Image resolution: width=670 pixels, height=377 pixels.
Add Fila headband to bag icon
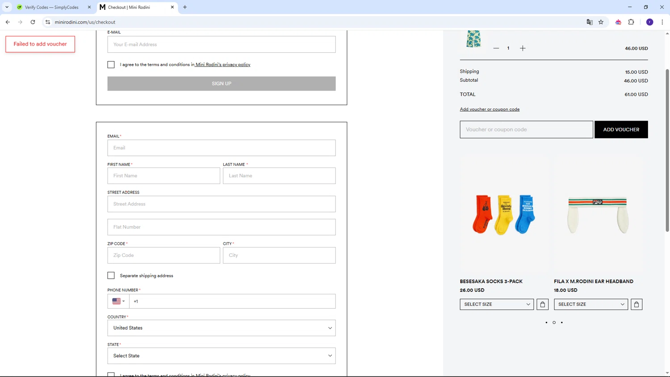636,304
